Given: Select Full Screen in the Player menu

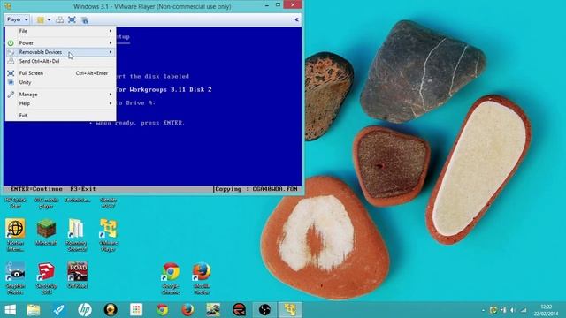Looking at the screenshot, I should [61, 73].
